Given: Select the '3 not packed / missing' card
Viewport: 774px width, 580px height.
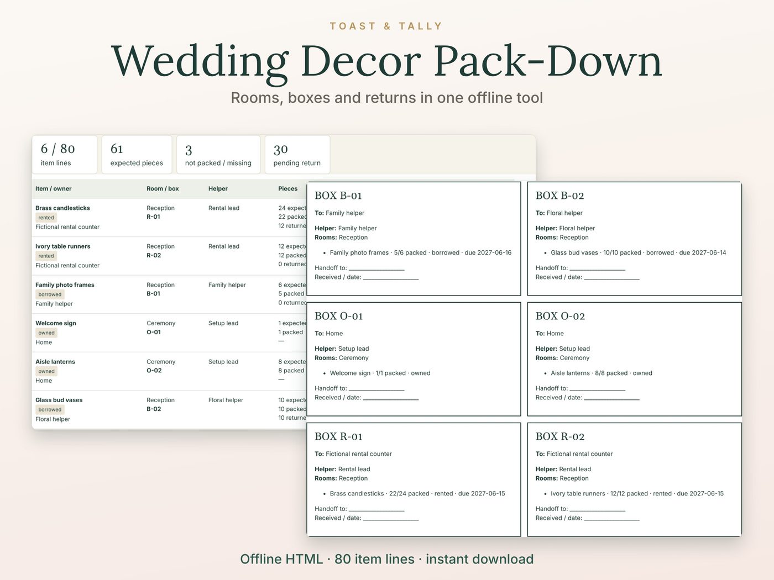Looking at the screenshot, I should [218, 155].
